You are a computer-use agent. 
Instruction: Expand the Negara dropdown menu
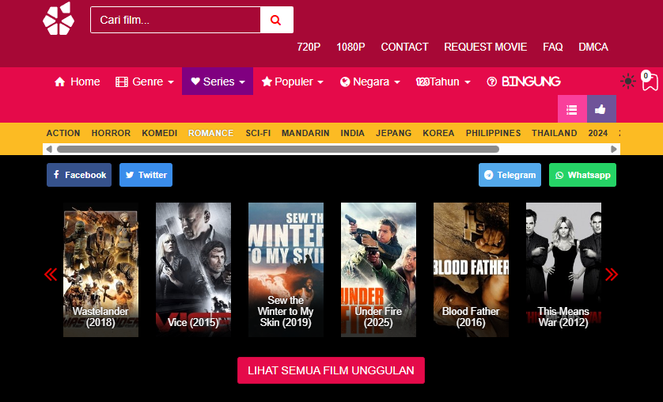tap(369, 82)
